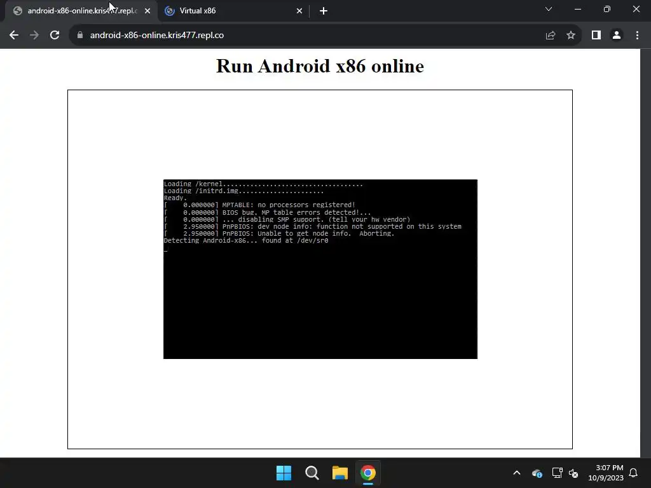This screenshot has width=651, height=488.
Task: View site information lock icon
Action: pos(80,36)
